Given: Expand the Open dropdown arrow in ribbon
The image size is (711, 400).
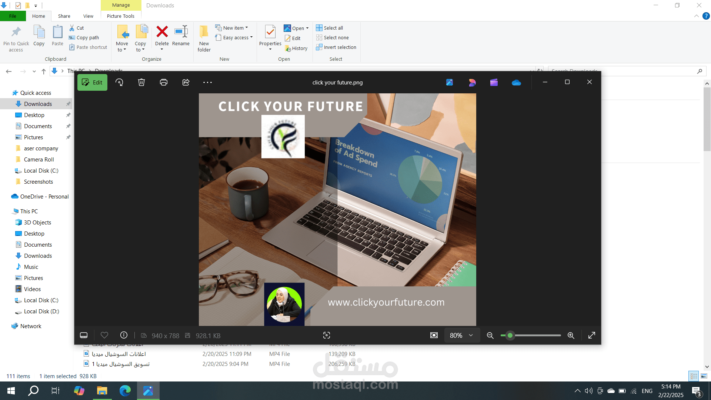Looking at the screenshot, I should click(307, 28).
